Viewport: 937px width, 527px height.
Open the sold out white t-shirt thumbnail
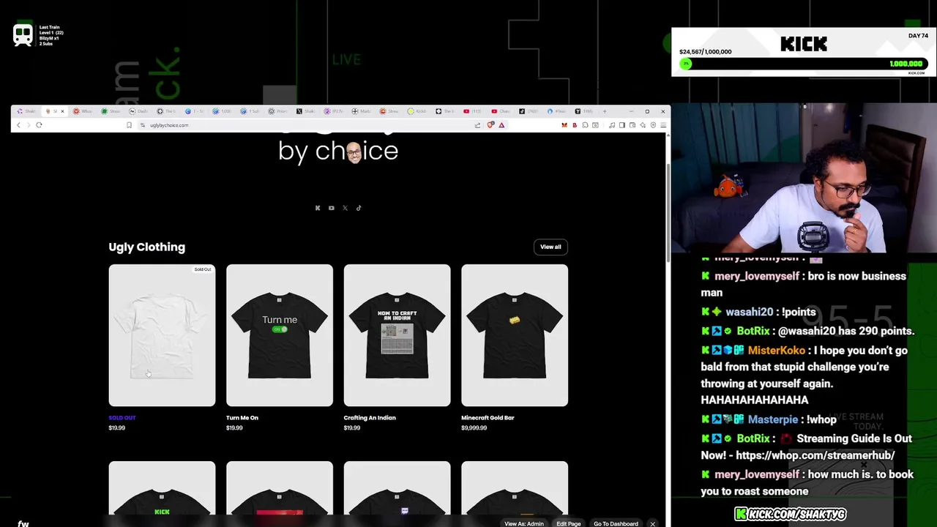(162, 335)
